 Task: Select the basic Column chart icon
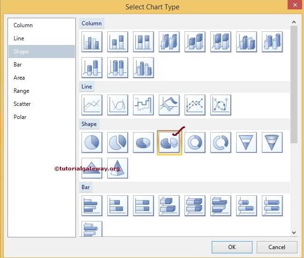coord(92,42)
